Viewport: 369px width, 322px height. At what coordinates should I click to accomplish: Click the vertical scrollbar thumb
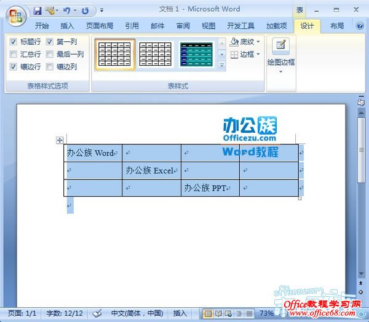pos(361,150)
